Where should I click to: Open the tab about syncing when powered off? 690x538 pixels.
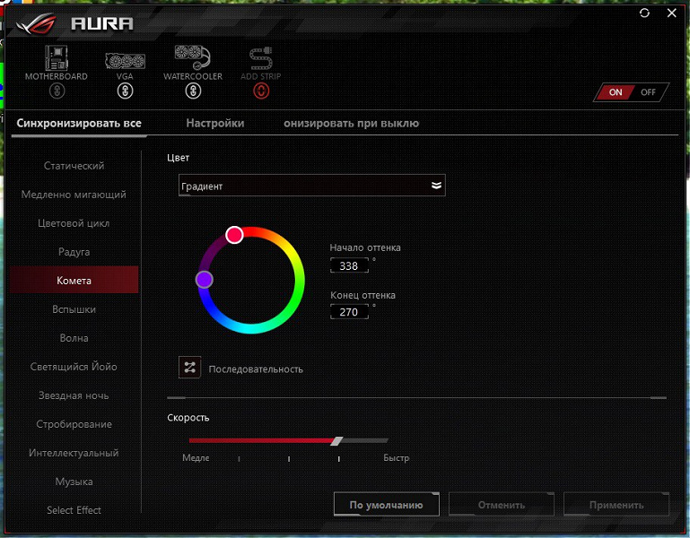click(x=351, y=123)
